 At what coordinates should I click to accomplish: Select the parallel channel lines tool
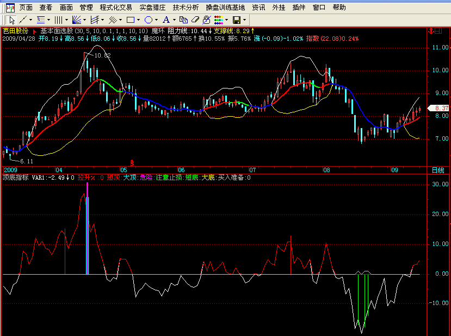(x=95, y=20)
